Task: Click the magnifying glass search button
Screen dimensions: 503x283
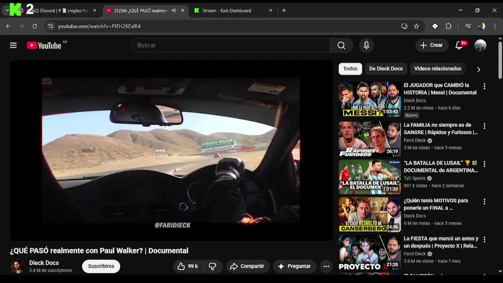Action: click(341, 45)
